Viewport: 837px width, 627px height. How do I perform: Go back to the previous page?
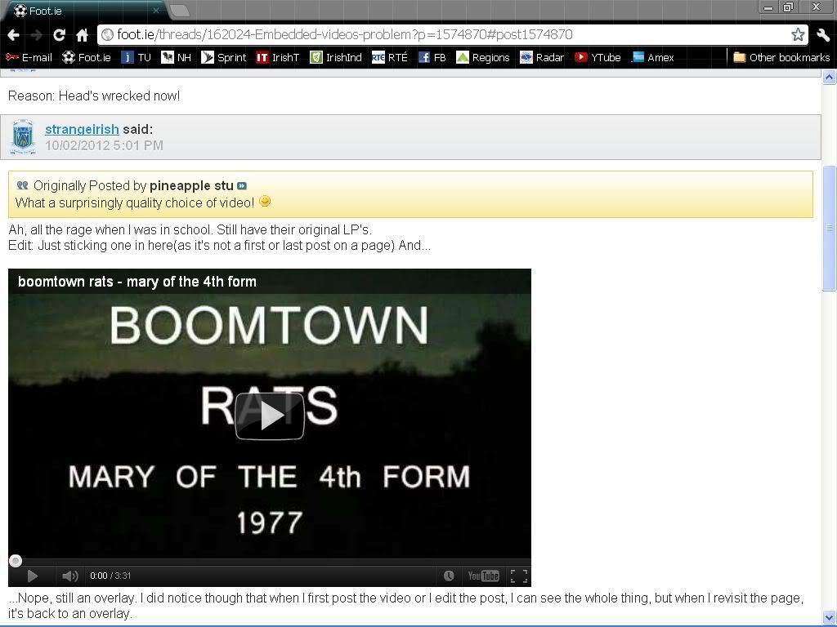tap(13, 35)
